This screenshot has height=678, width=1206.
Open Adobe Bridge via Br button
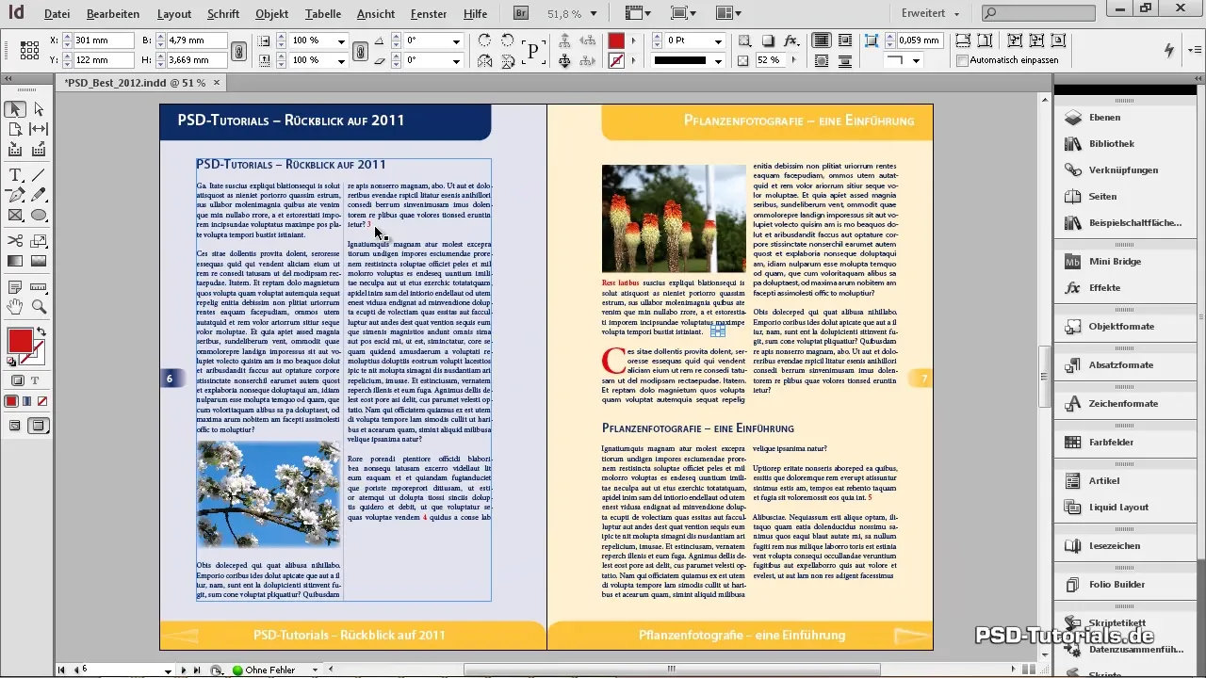(x=521, y=13)
